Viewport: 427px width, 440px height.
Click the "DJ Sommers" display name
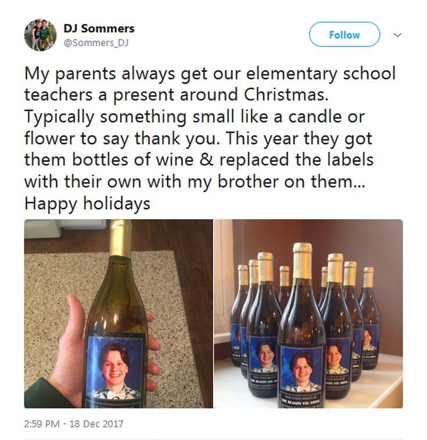coord(99,28)
